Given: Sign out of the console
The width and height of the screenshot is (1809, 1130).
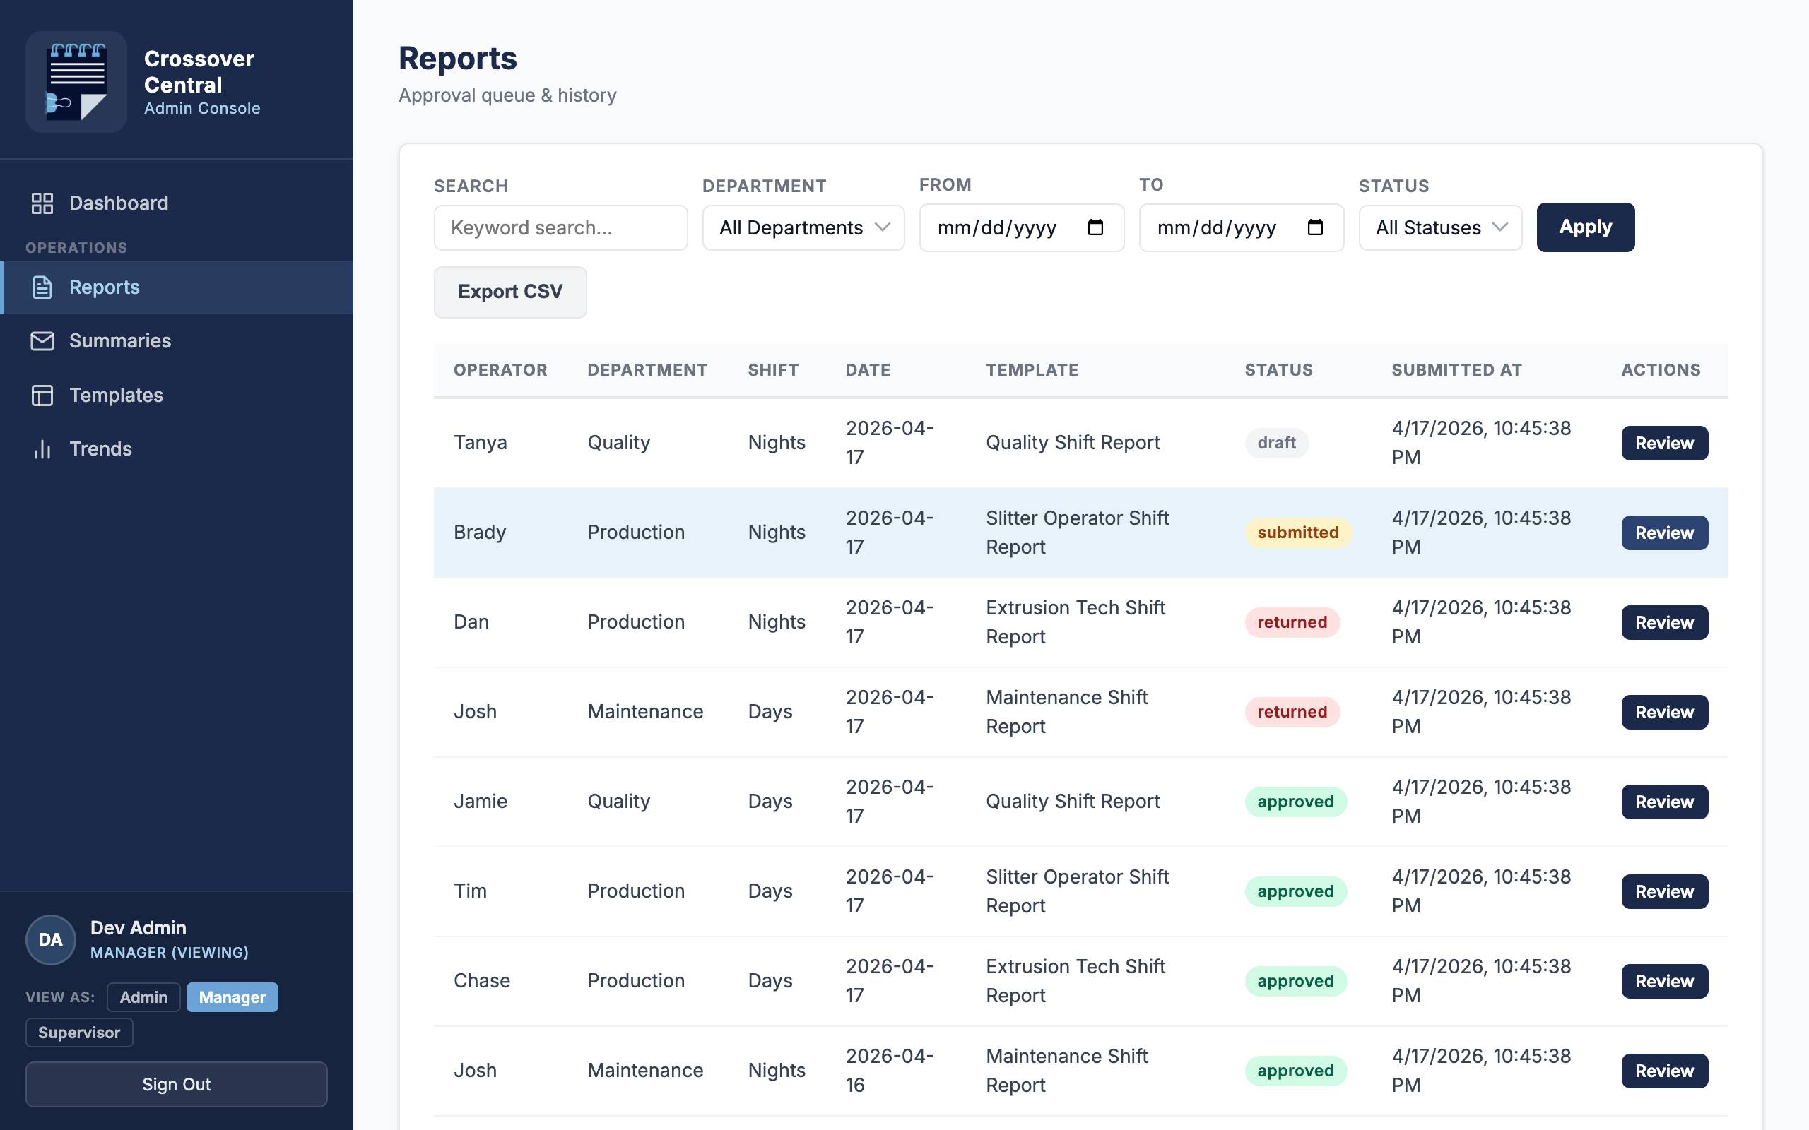Looking at the screenshot, I should click(177, 1084).
